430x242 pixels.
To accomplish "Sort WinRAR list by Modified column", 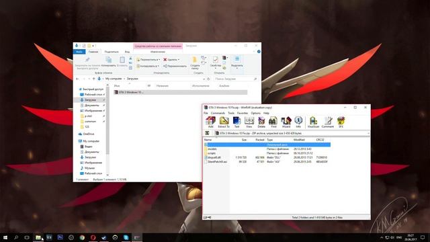I will point(299,140).
